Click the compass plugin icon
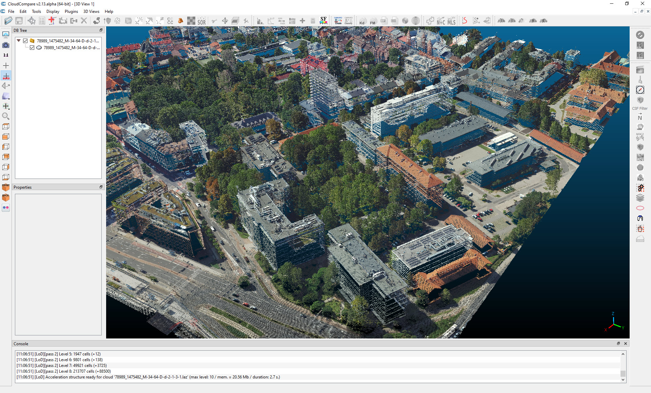651x393 pixels. click(640, 90)
